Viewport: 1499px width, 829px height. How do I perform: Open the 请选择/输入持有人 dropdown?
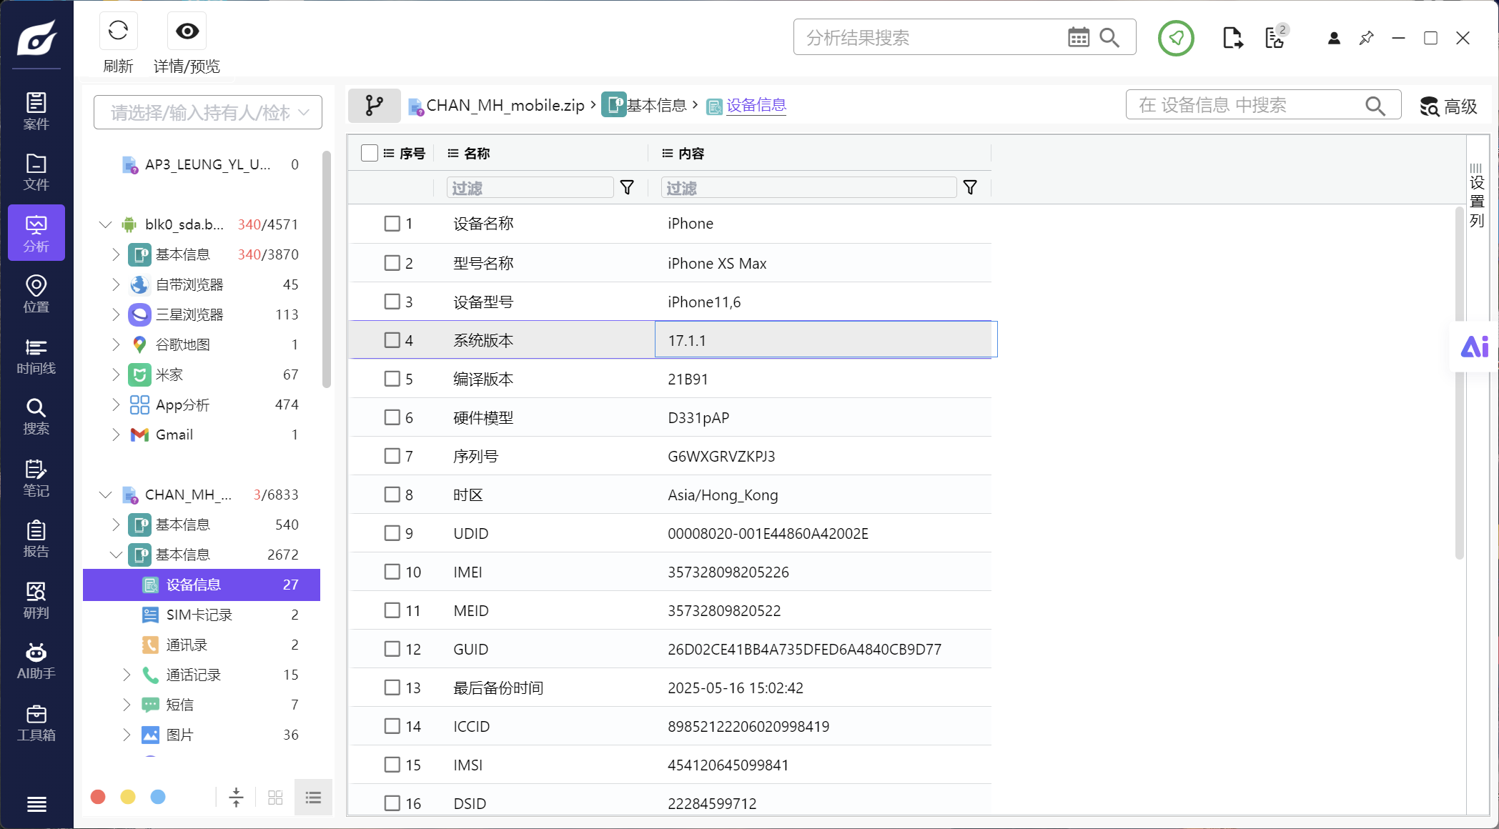pos(208,112)
